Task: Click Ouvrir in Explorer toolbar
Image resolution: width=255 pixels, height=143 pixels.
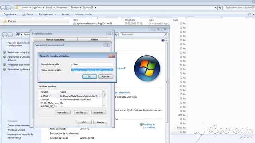Action: (28, 14)
